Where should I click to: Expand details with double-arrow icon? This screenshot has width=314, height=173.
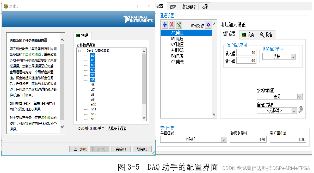click(208, 25)
